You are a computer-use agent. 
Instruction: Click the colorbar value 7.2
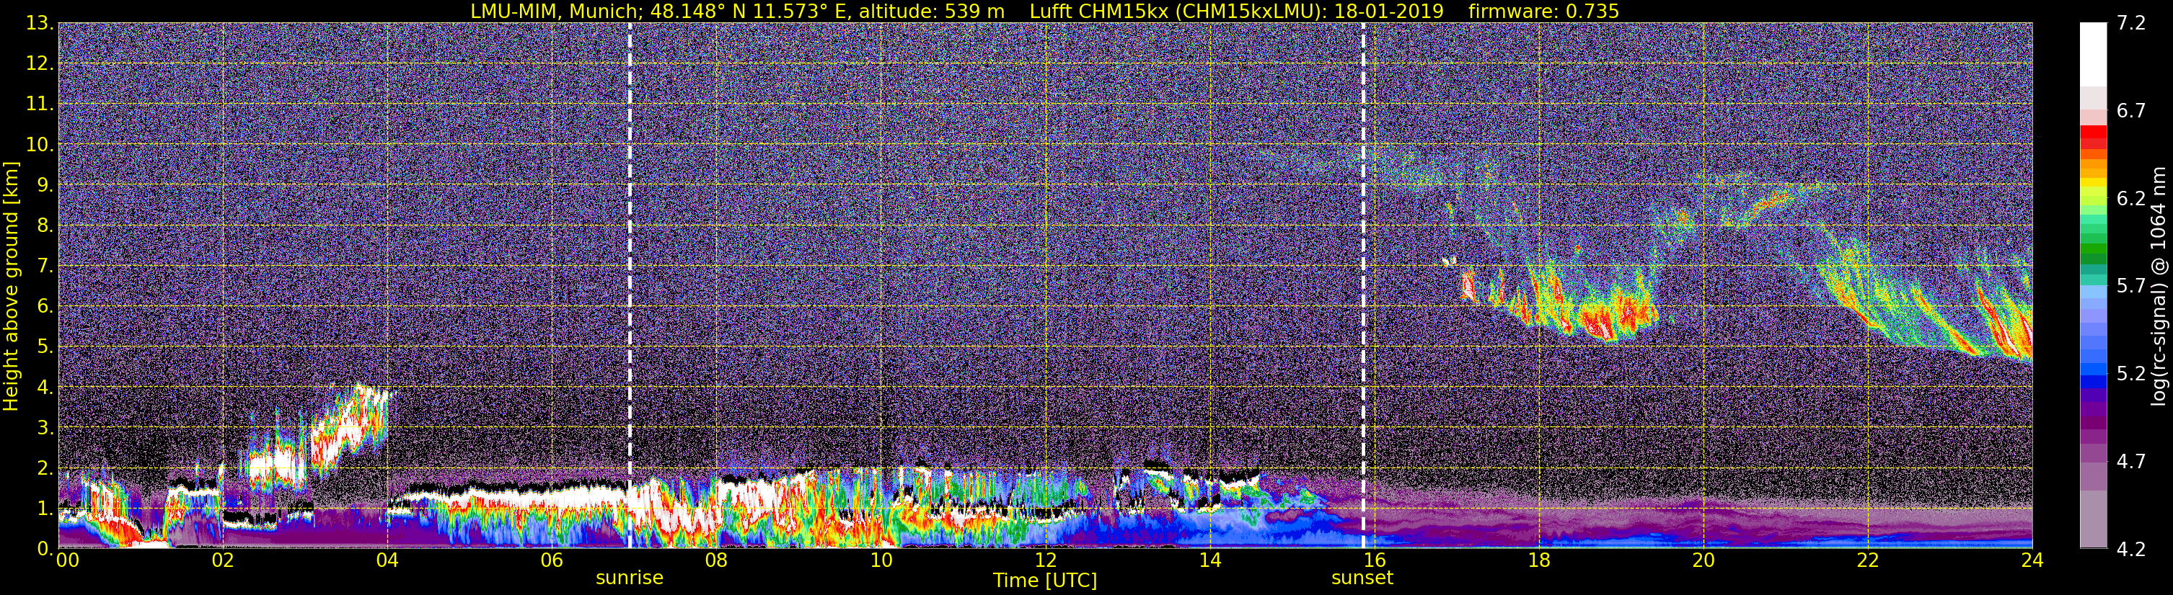click(2131, 24)
